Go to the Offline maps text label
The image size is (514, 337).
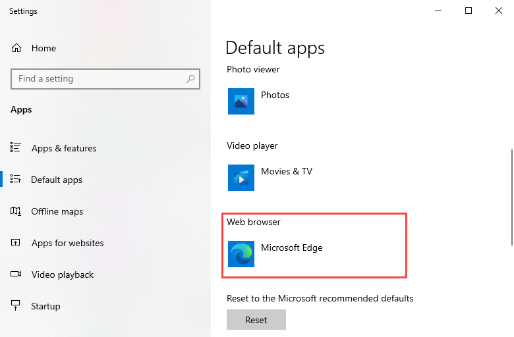coord(57,211)
